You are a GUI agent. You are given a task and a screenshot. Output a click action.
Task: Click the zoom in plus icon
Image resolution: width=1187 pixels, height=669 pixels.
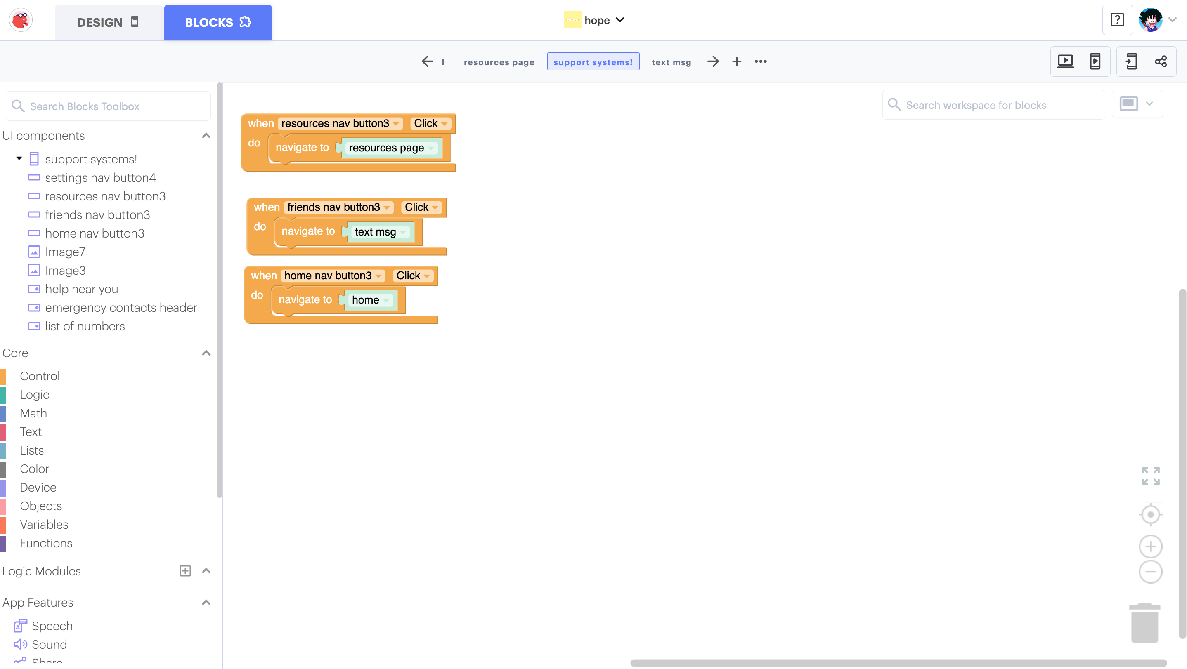tap(1150, 547)
